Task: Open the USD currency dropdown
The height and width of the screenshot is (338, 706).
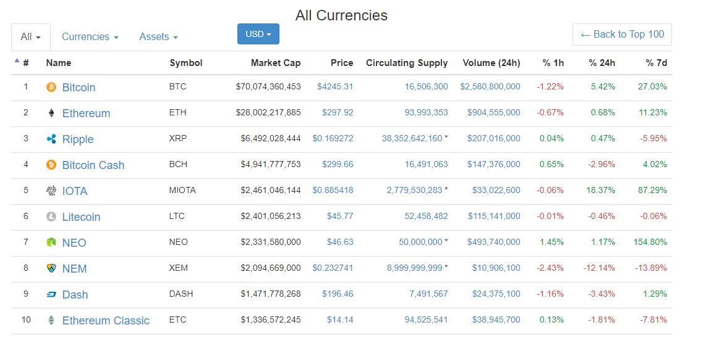Action: (x=258, y=34)
